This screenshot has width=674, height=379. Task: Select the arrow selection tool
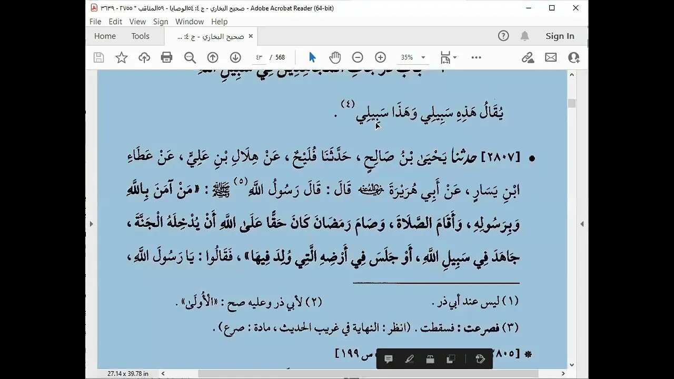312,57
